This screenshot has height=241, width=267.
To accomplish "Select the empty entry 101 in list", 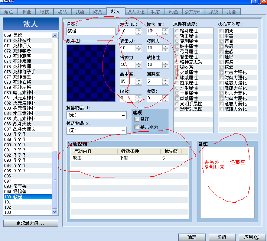I will (x=27, y=202).
